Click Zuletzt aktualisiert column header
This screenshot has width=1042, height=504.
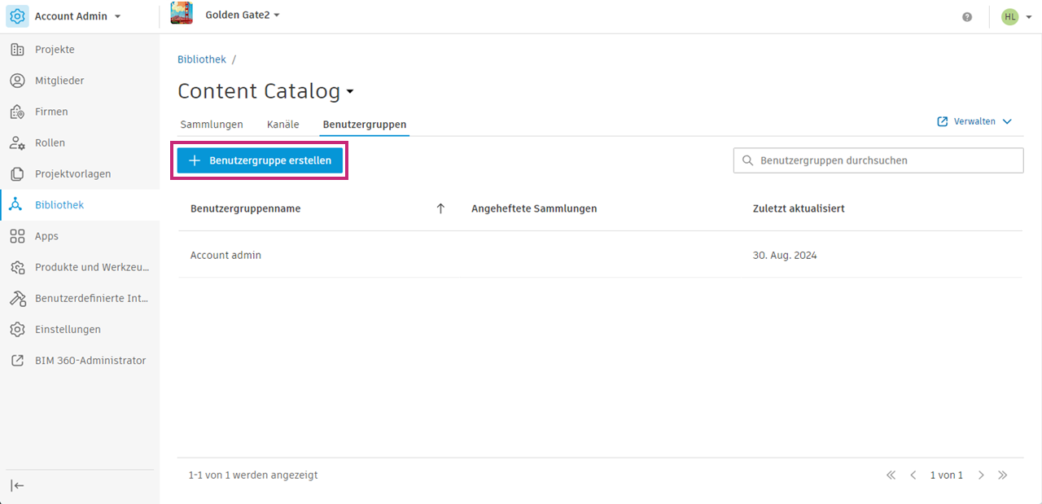[799, 208]
